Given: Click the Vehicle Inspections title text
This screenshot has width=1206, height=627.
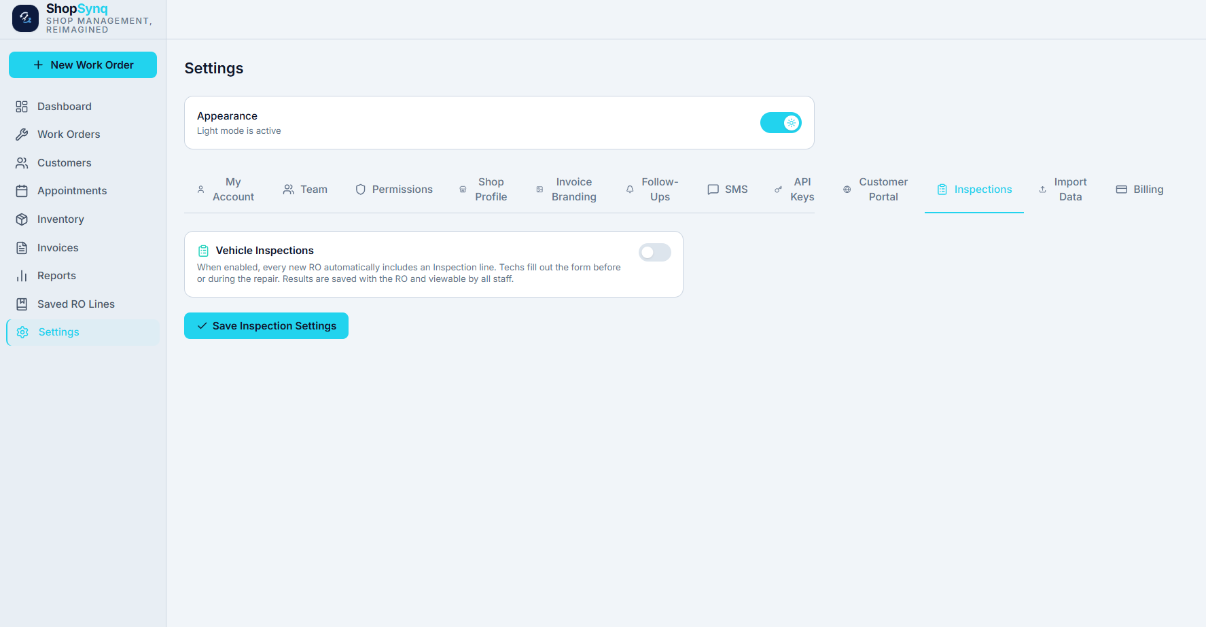Looking at the screenshot, I should point(265,251).
